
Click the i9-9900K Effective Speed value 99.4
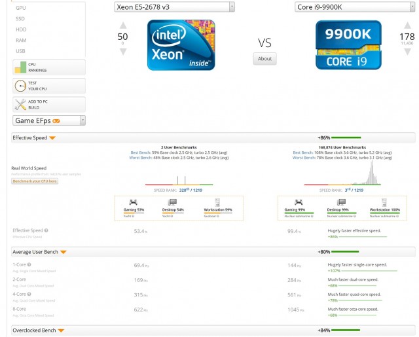(x=294, y=231)
